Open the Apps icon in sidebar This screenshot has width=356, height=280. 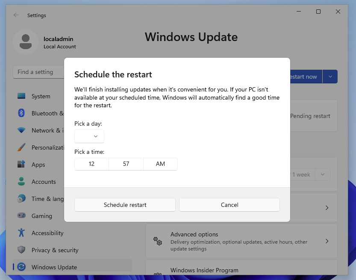coord(21,165)
